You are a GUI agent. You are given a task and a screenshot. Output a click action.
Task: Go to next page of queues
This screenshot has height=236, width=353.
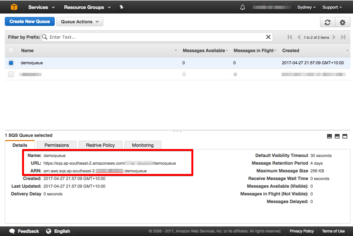pos(334,37)
